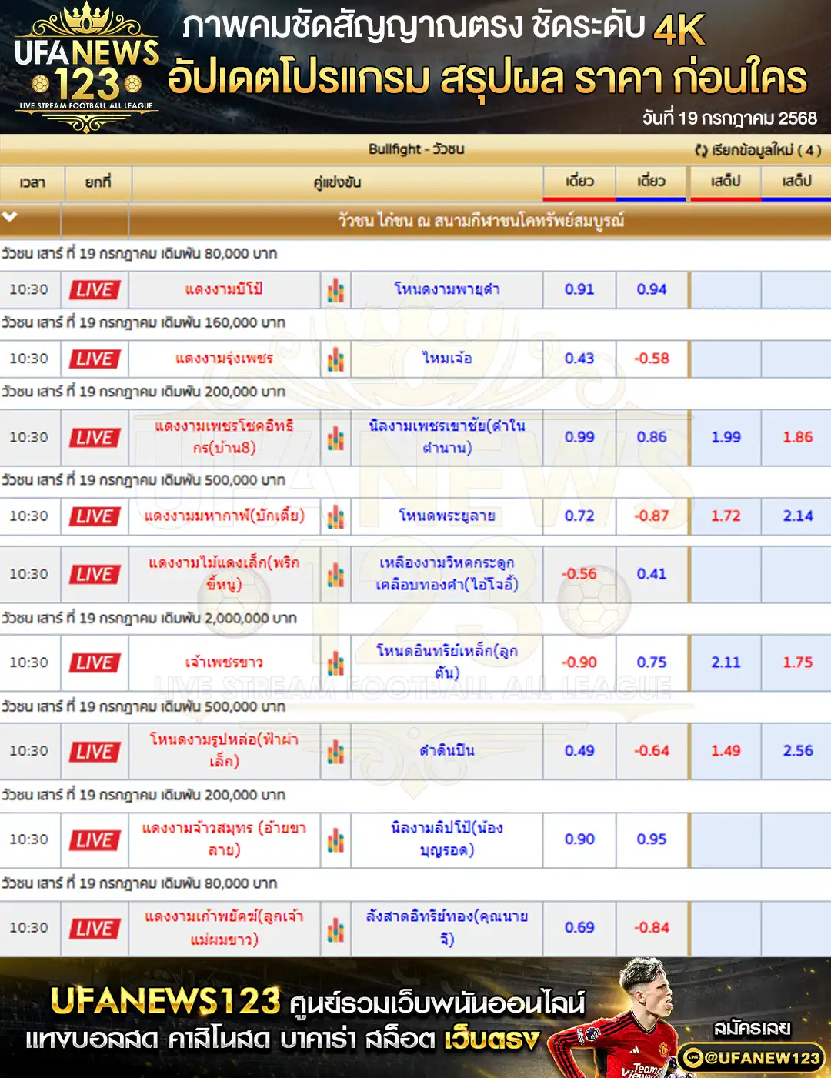Click the เวลา column header
Viewport: 831px width, 1078px height.
32,182
